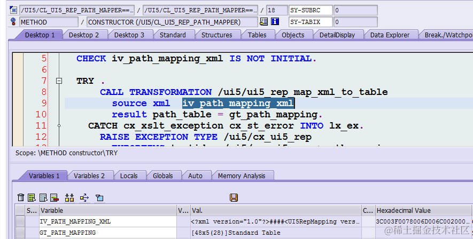Collapse the TRY block on line 7

tap(59, 81)
